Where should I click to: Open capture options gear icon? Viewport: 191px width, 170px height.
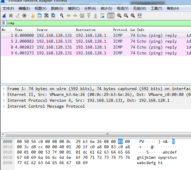pyautogui.click(x=24, y=16)
